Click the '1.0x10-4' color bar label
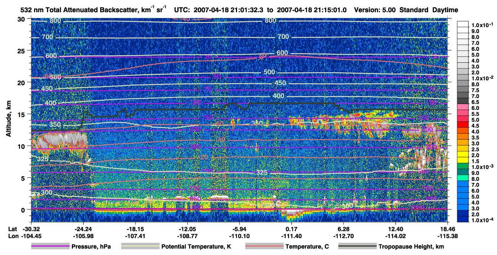The height and width of the screenshot is (255, 497). (x=482, y=219)
